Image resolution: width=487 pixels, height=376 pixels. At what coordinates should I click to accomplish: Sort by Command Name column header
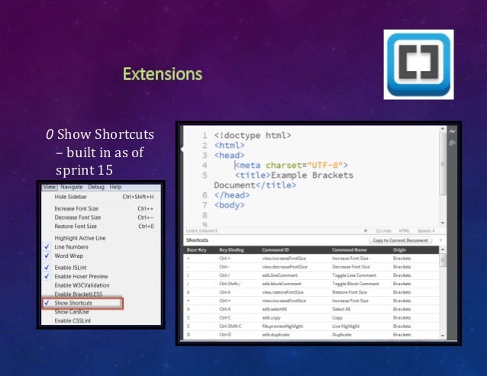349,249
